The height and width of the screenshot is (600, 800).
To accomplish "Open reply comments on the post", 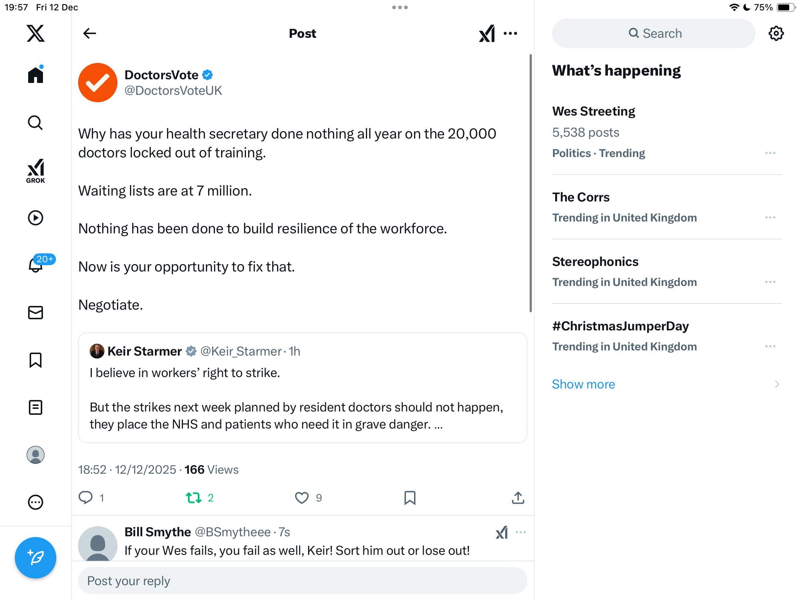I will click(86, 498).
